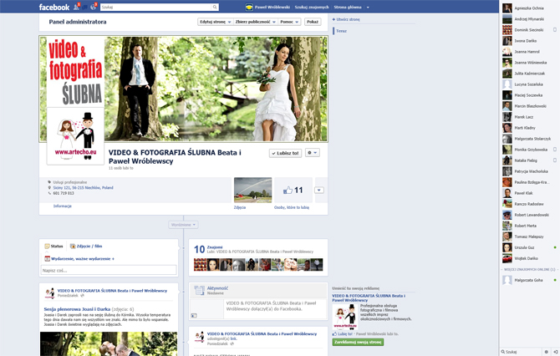Expand the Edytuj stronę dropdown
The image size is (560, 356).
click(x=216, y=22)
